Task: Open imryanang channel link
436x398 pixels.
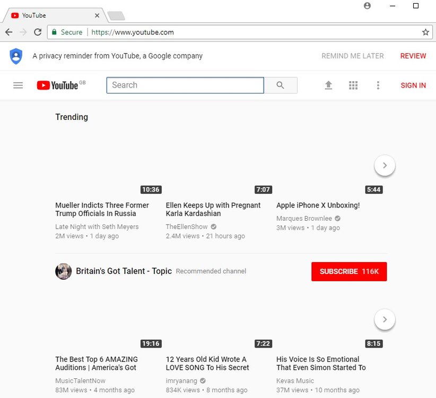Action: pyautogui.click(x=181, y=380)
